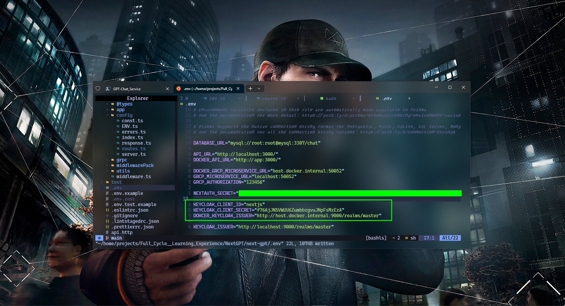Click the test folder icon
Screen dimensions: 565x306
(107, 182)
